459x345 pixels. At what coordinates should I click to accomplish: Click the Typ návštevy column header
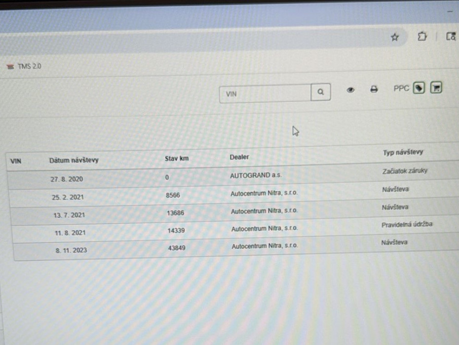point(403,152)
